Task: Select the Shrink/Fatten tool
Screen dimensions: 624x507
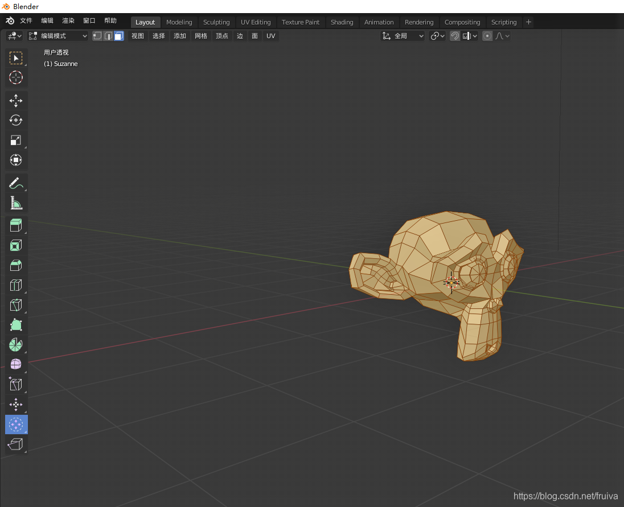Action: 16,405
